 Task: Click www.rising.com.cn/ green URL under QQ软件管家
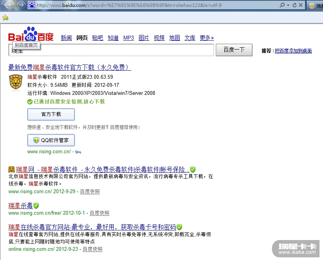(x=49, y=152)
